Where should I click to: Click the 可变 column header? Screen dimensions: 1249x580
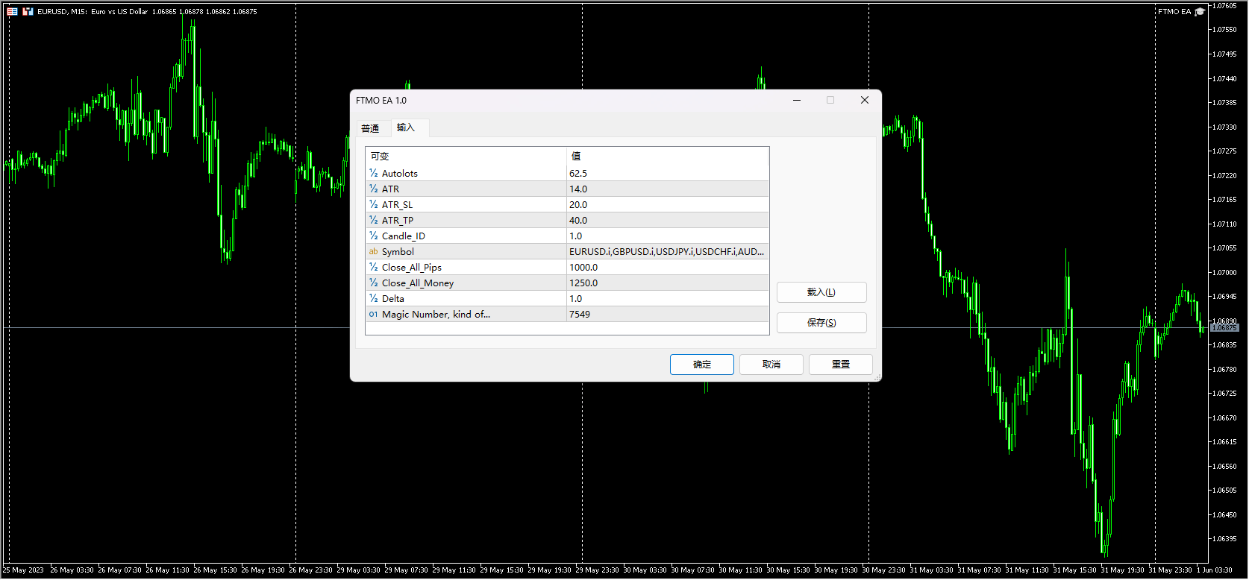(380, 156)
